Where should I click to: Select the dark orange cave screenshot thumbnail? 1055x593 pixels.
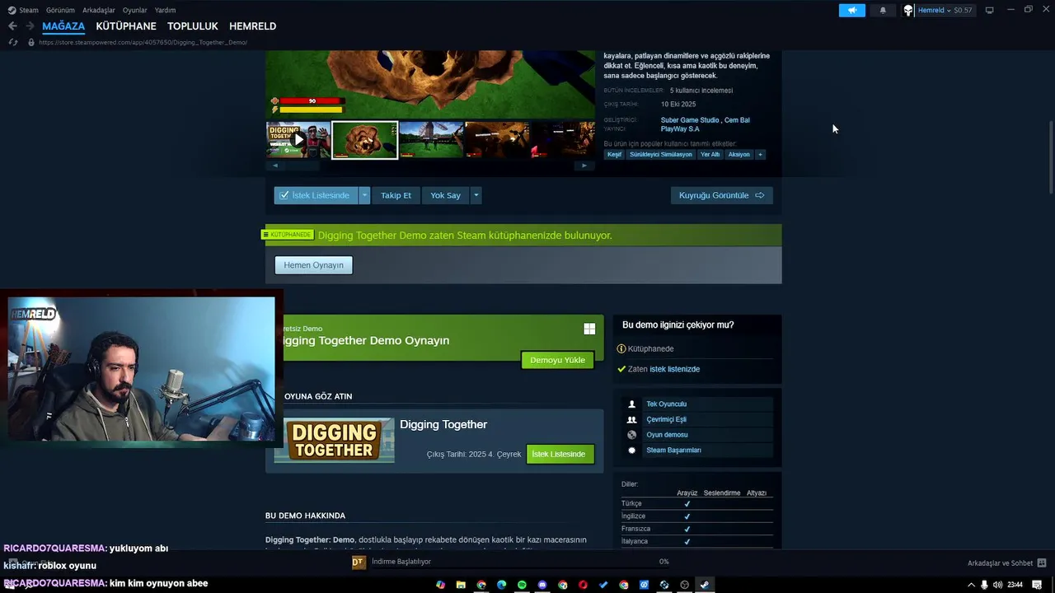[497, 140]
